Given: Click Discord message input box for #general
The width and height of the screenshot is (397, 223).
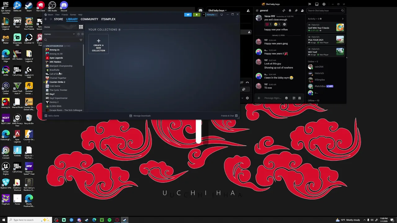Looking at the screenshot, I should [x=273, y=98].
